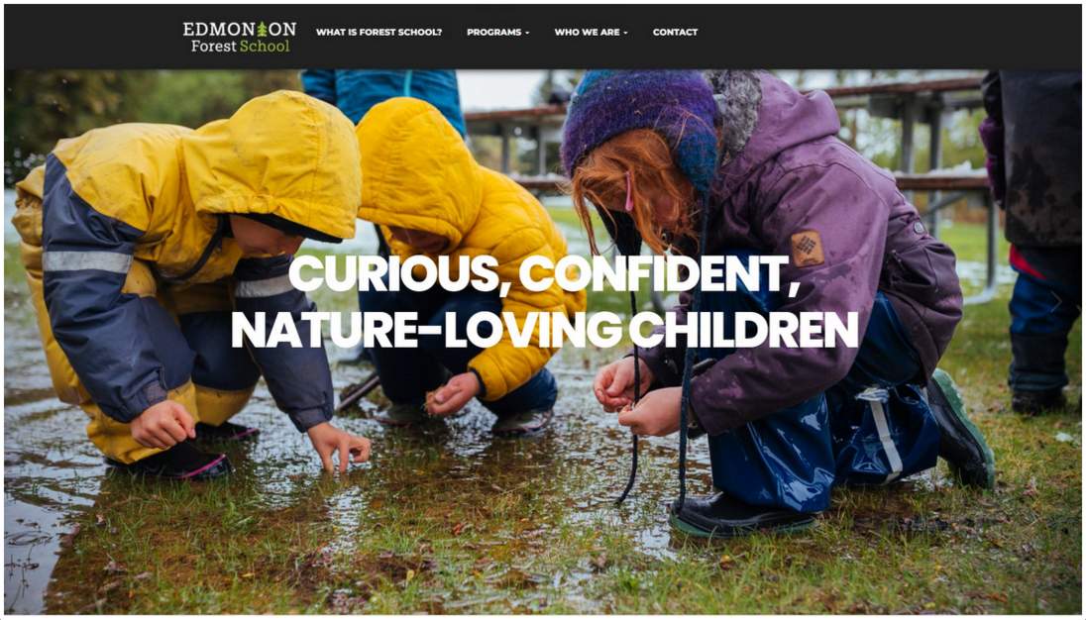Open the Programs menu
This screenshot has width=1086, height=620.
pyautogui.click(x=497, y=32)
